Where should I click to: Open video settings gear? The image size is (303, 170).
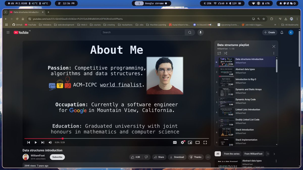[183, 142]
